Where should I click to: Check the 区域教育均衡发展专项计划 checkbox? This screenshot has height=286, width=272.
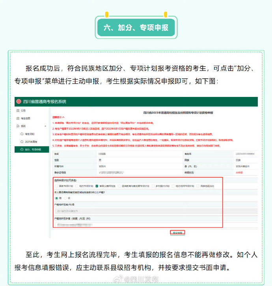[x=119, y=186]
